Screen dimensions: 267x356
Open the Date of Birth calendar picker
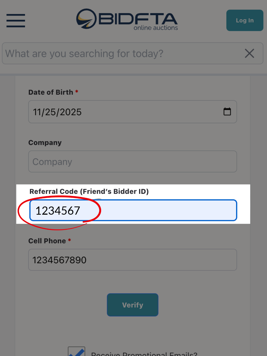227,112
